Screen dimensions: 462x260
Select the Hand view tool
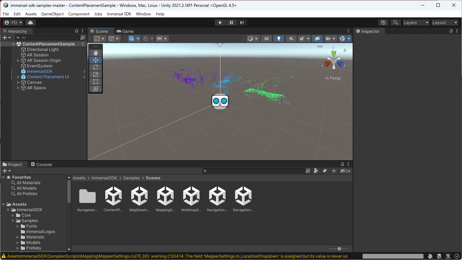click(96, 53)
